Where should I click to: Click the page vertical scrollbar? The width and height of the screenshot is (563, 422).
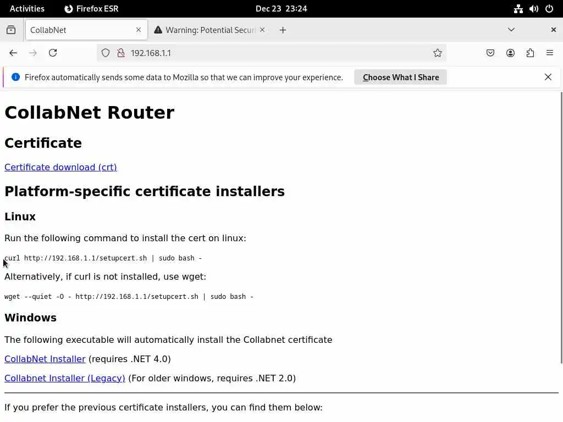pyautogui.click(x=561, y=228)
